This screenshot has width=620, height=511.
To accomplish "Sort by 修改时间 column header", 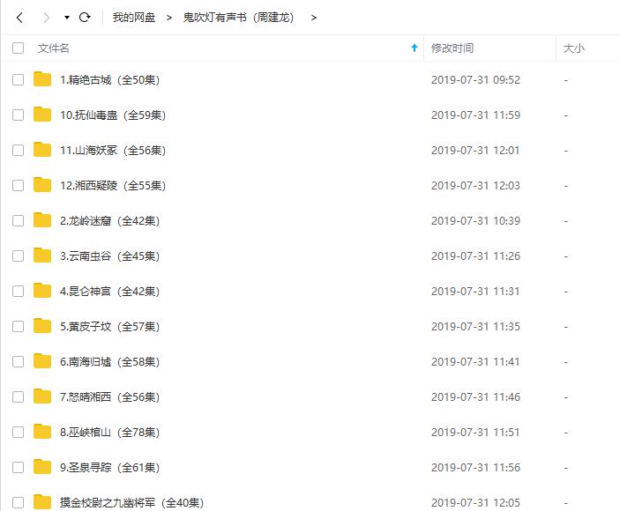I will tap(452, 48).
